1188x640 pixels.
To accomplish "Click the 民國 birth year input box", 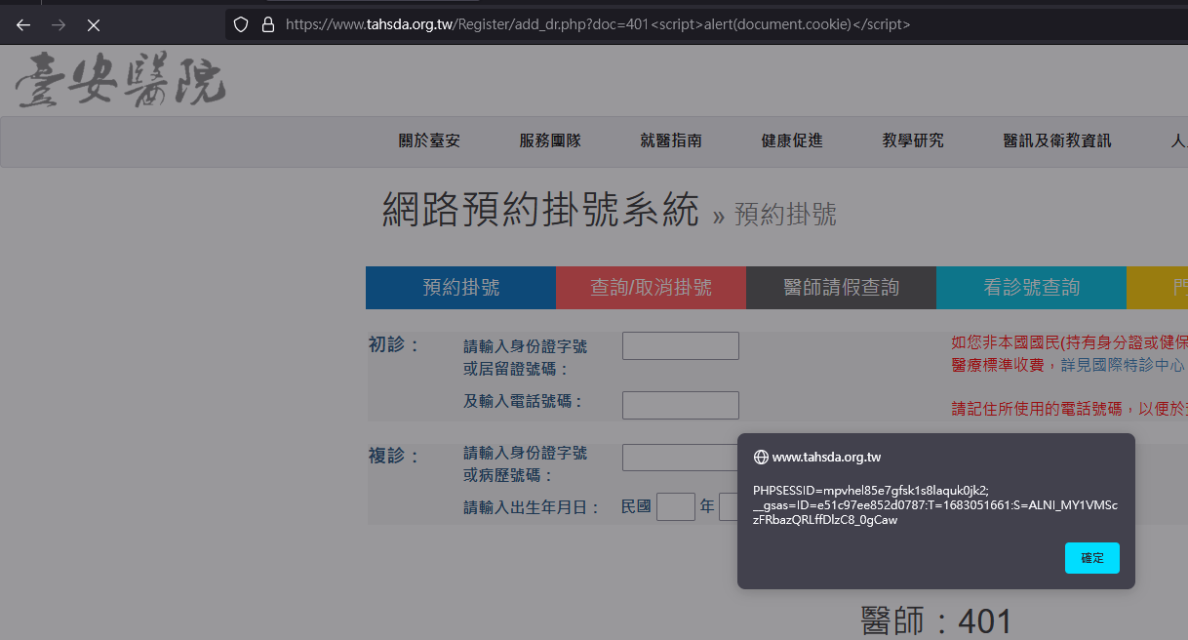I will [675, 507].
